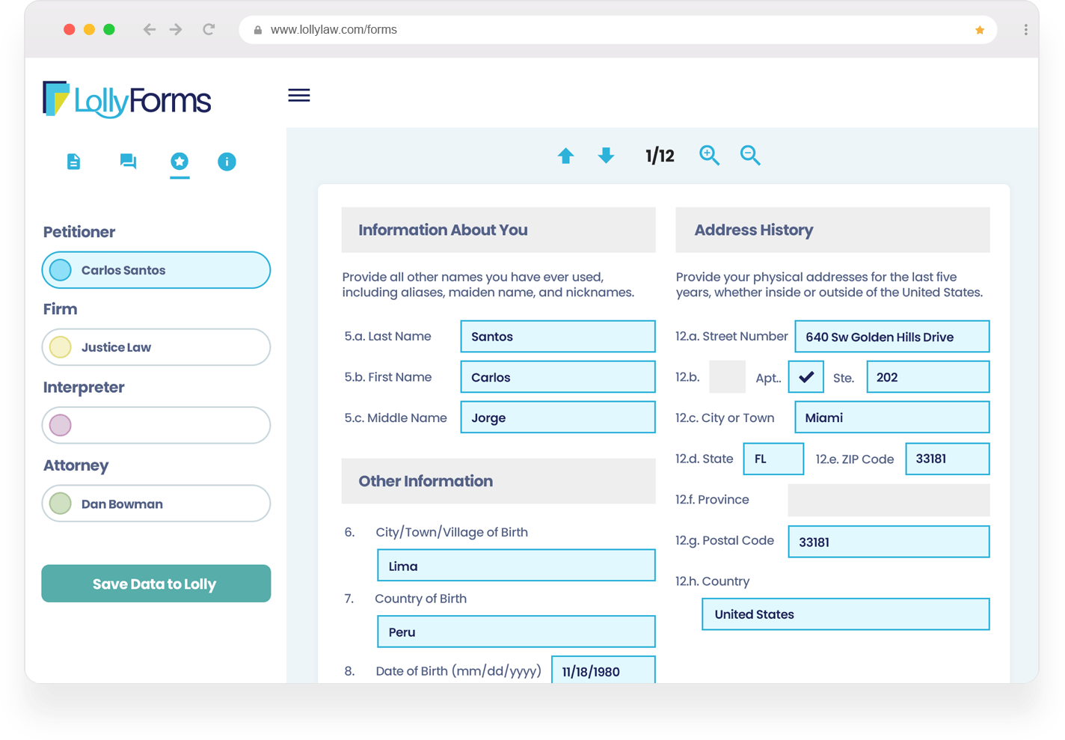Go to next page with down arrow

click(606, 156)
